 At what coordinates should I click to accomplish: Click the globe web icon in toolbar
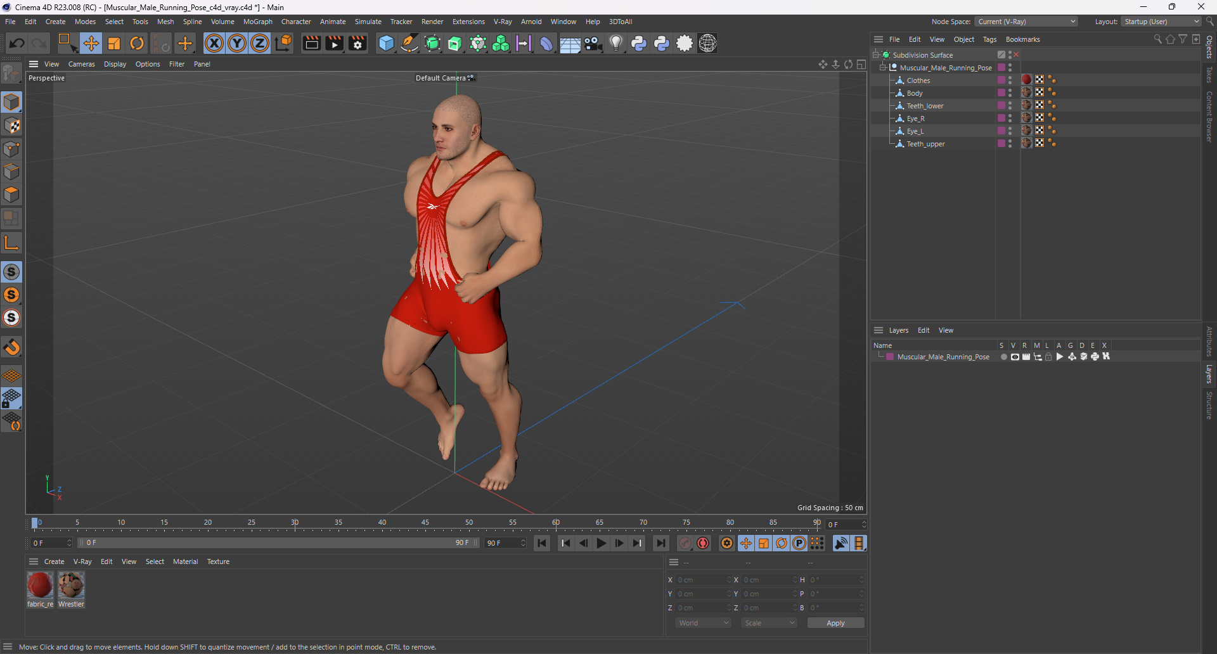click(x=708, y=43)
